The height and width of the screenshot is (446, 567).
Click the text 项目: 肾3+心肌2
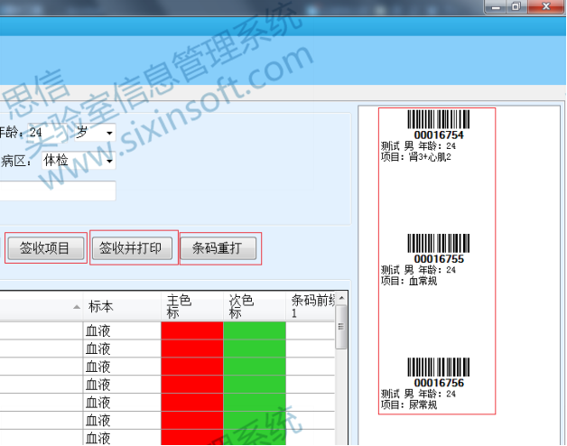[x=416, y=157]
